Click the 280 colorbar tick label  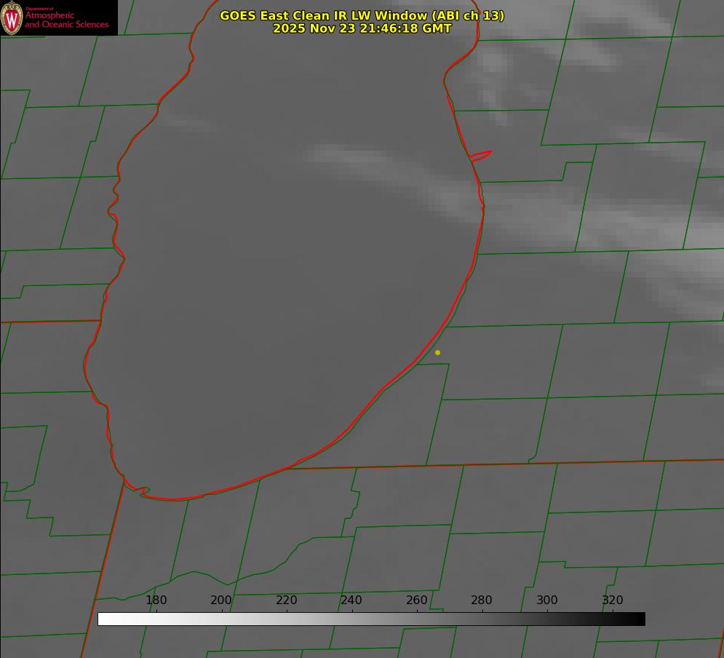pyautogui.click(x=482, y=600)
